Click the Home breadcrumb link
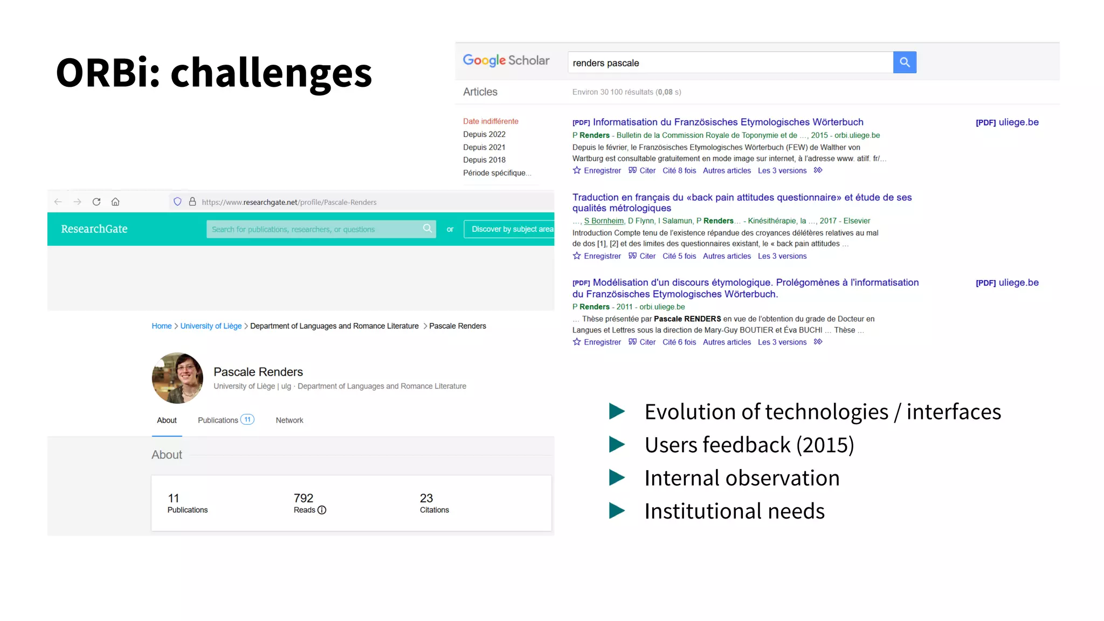This screenshot has height=621, width=1104. coord(161,326)
